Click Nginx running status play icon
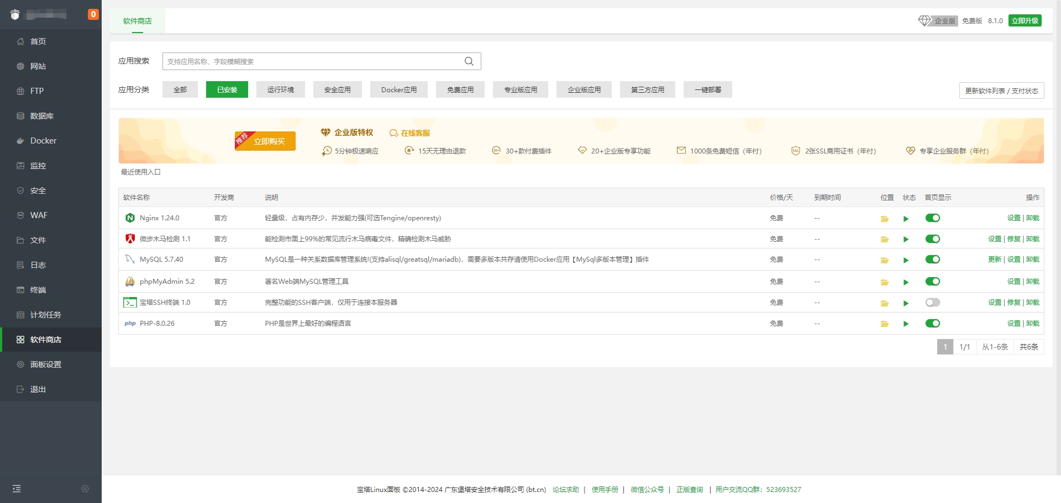Viewport: 1061px width, 503px height. (x=906, y=219)
